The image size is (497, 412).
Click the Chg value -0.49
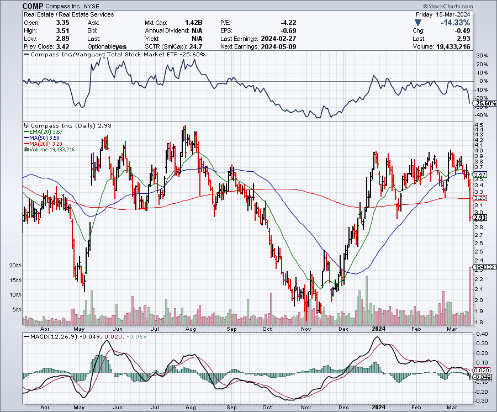[462, 31]
